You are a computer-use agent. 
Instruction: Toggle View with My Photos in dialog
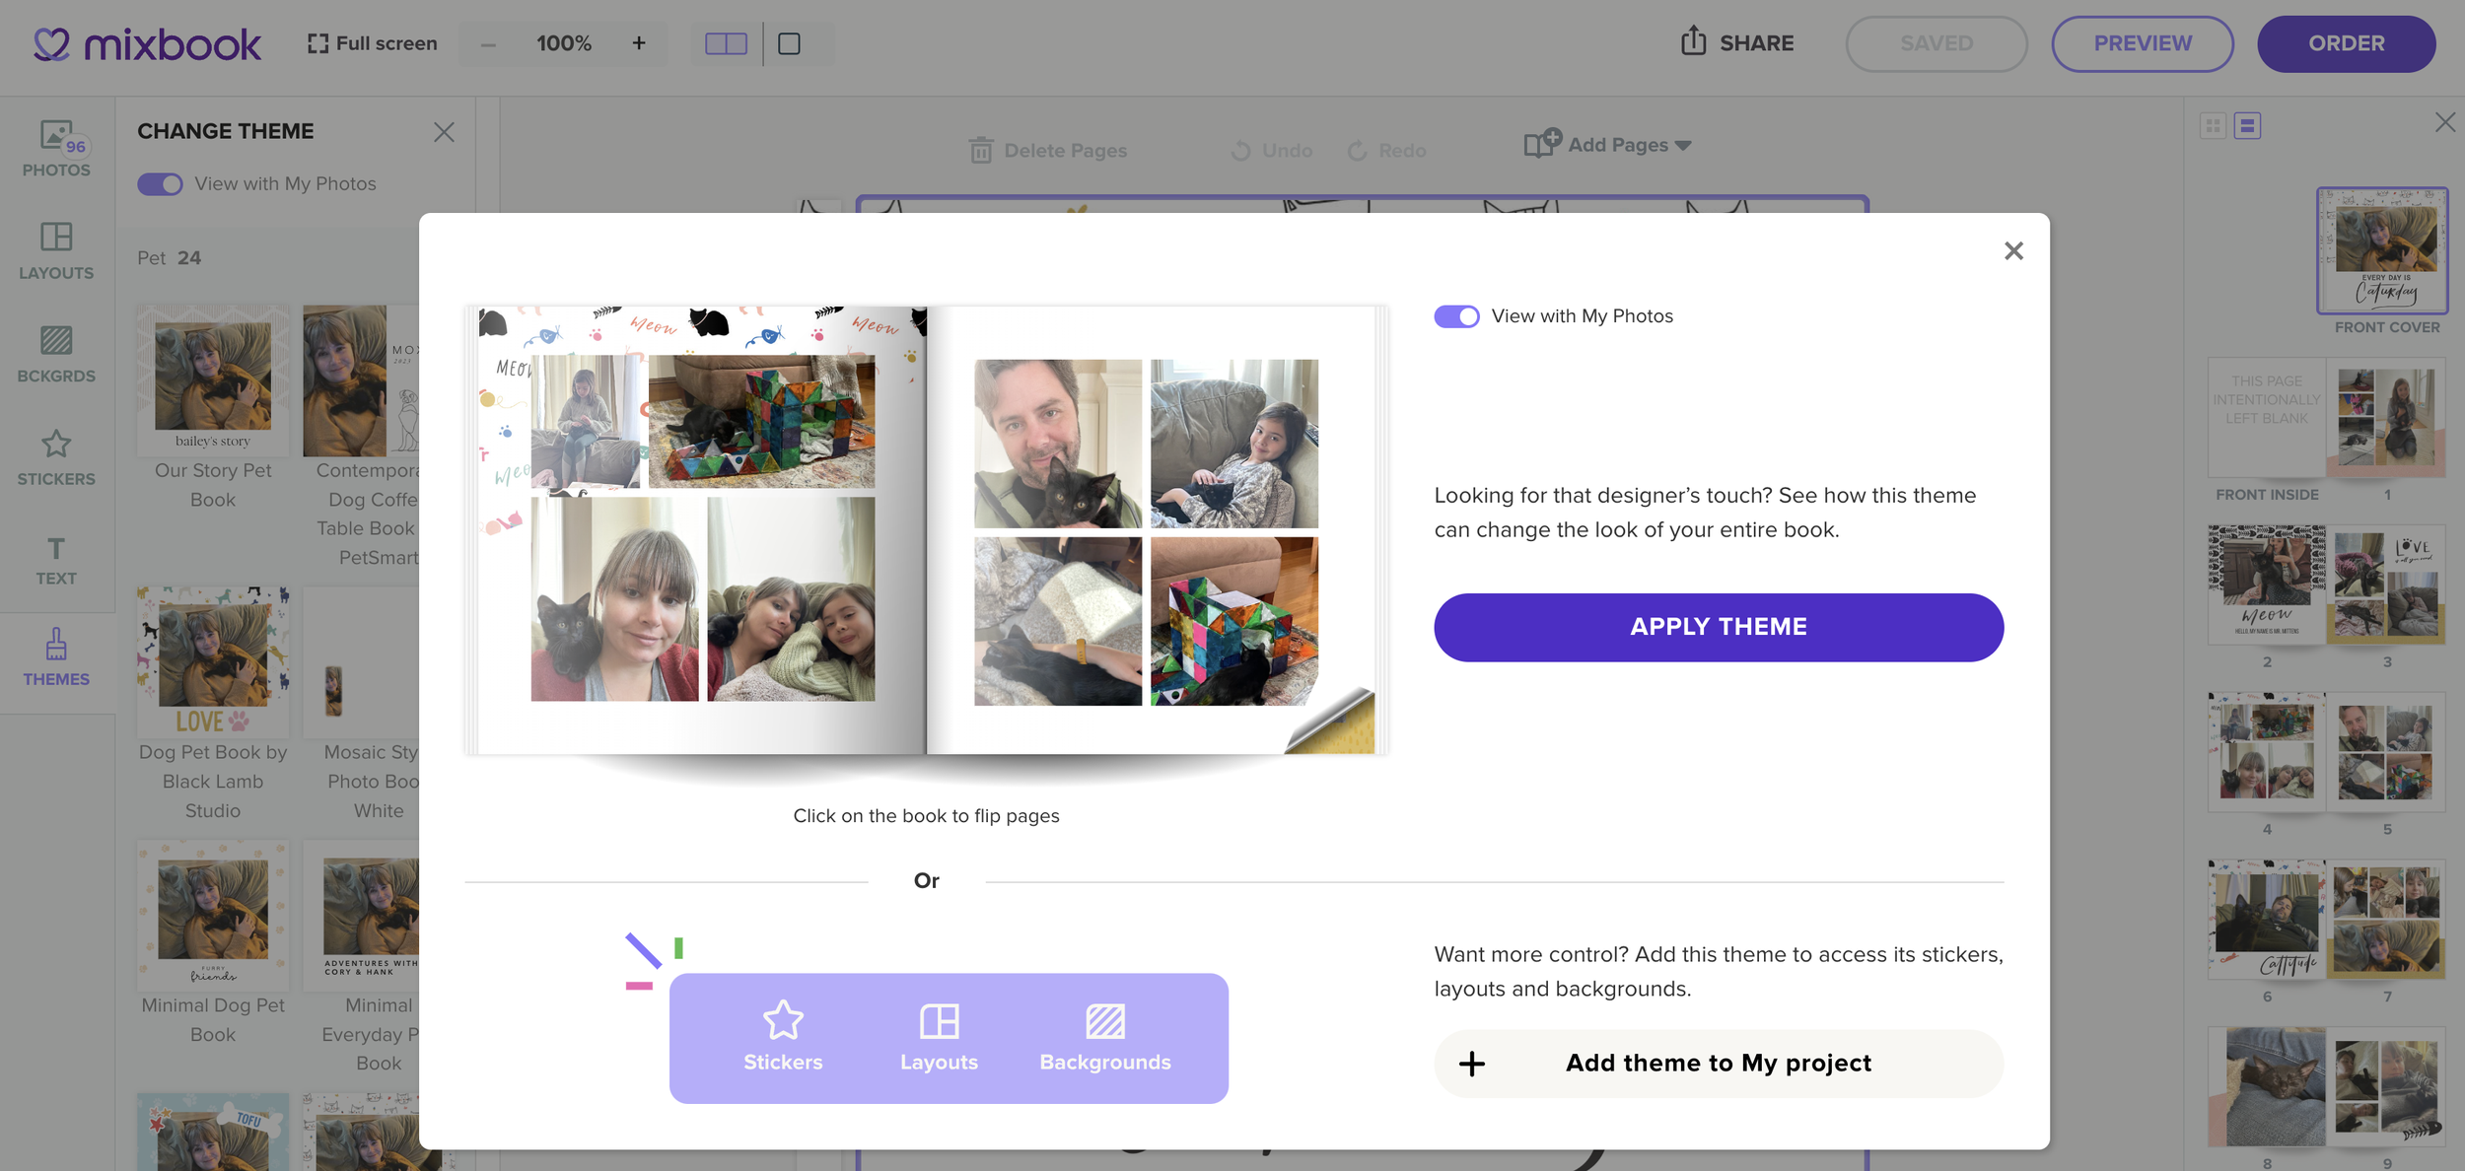(x=1456, y=316)
